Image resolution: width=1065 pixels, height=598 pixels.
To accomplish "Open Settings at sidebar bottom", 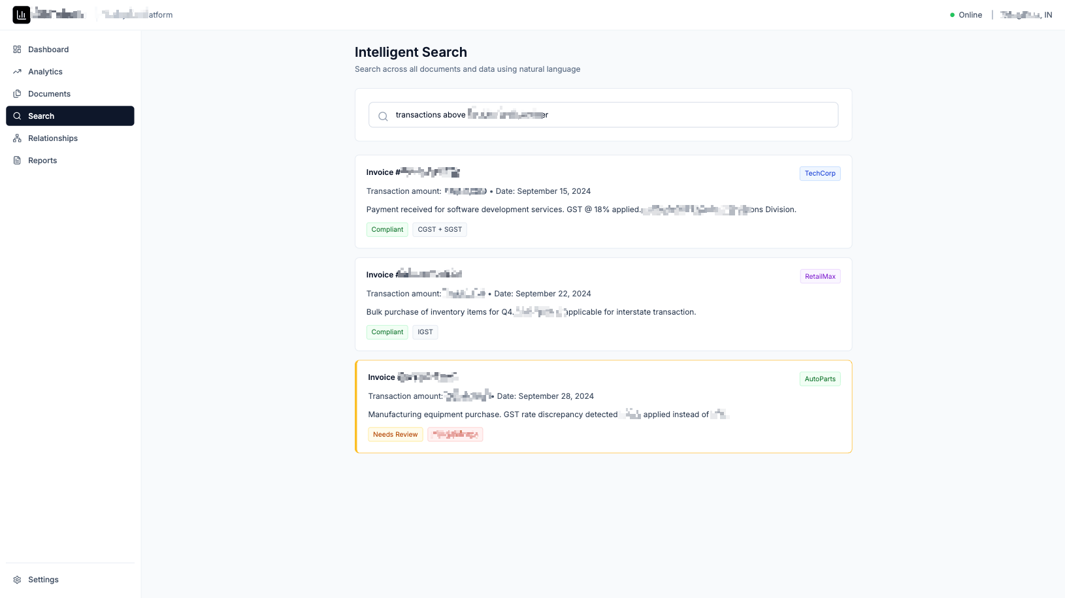I will pyautogui.click(x=70, y=580).
